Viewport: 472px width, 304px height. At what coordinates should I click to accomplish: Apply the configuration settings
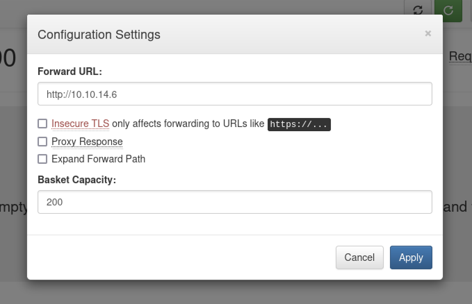(411, 257)
